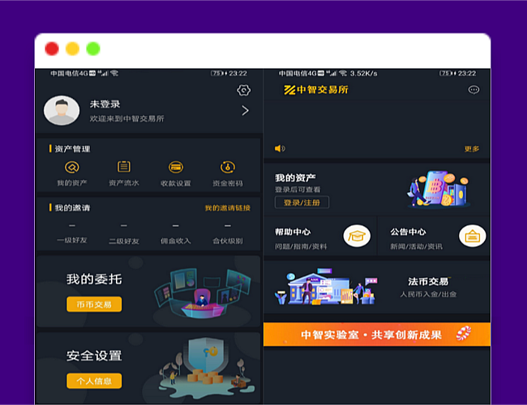Open 资金密码 fund password icon
Image resolution: width=527 pixels, height=405 pixels.
[228, 167]
